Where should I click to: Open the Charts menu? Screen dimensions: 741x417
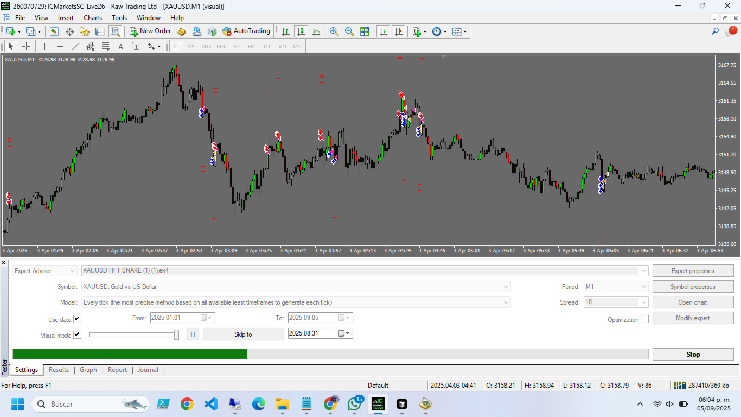click(93, 17)
